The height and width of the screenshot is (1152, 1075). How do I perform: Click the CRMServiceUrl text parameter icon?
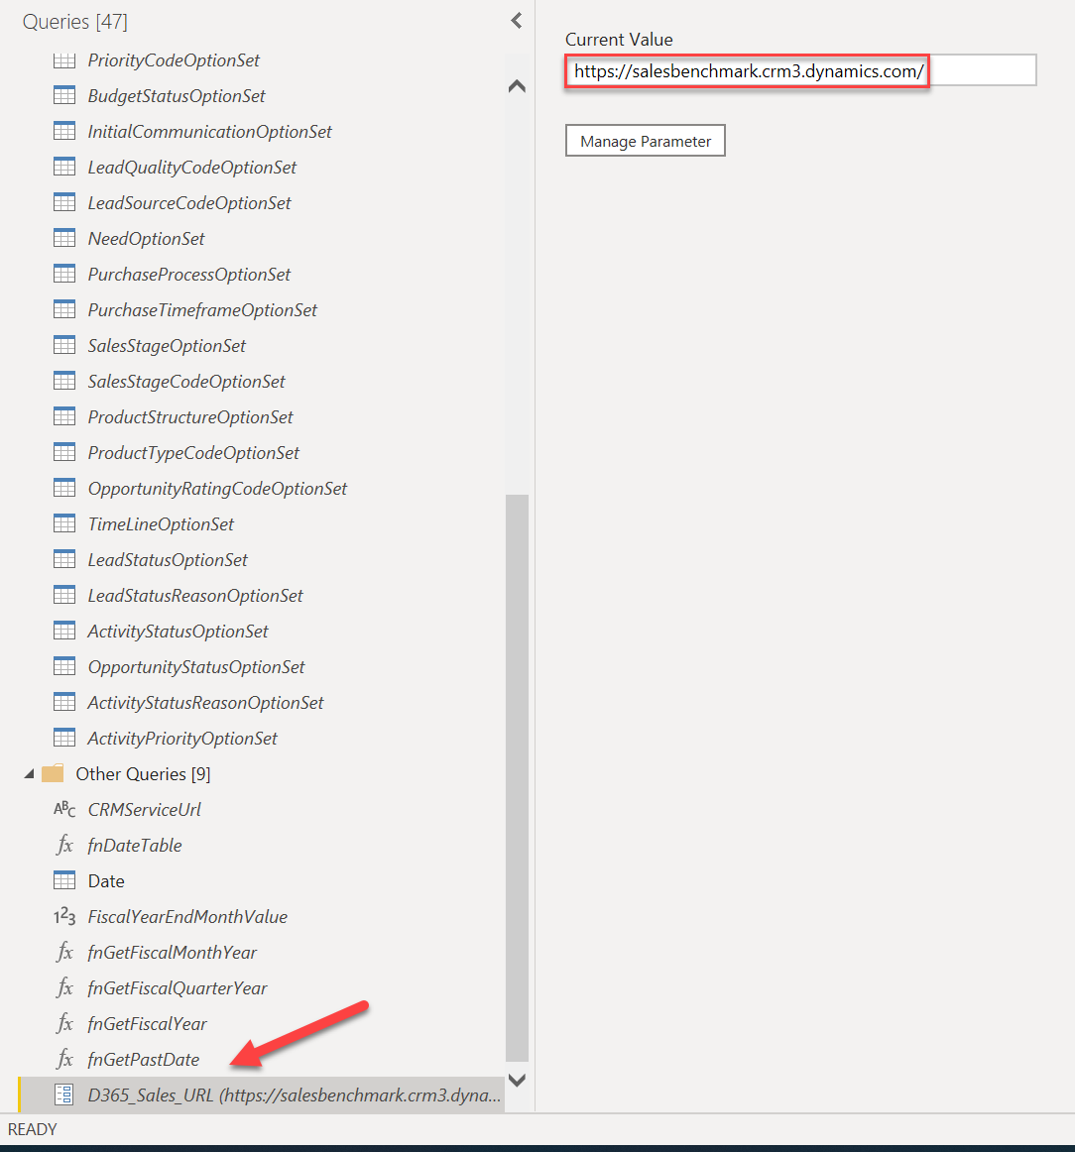[x=63, y=810]
